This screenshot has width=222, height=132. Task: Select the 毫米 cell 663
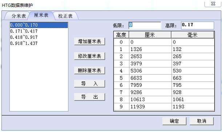pyautogui.click(x=193, y=78)
